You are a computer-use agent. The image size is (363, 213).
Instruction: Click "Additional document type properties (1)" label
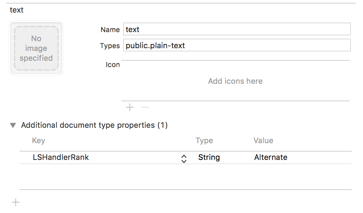pyautogui.click(x=94, y=125)
